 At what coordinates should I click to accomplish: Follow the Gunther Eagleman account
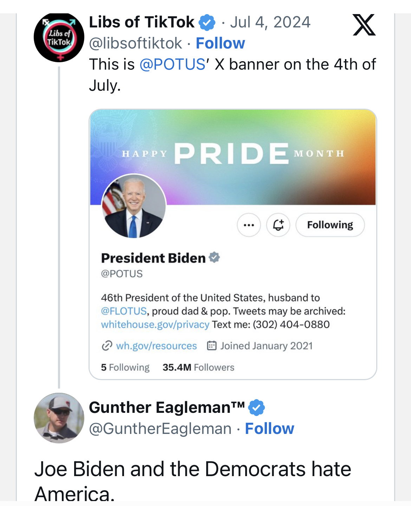tap(269, 429)
